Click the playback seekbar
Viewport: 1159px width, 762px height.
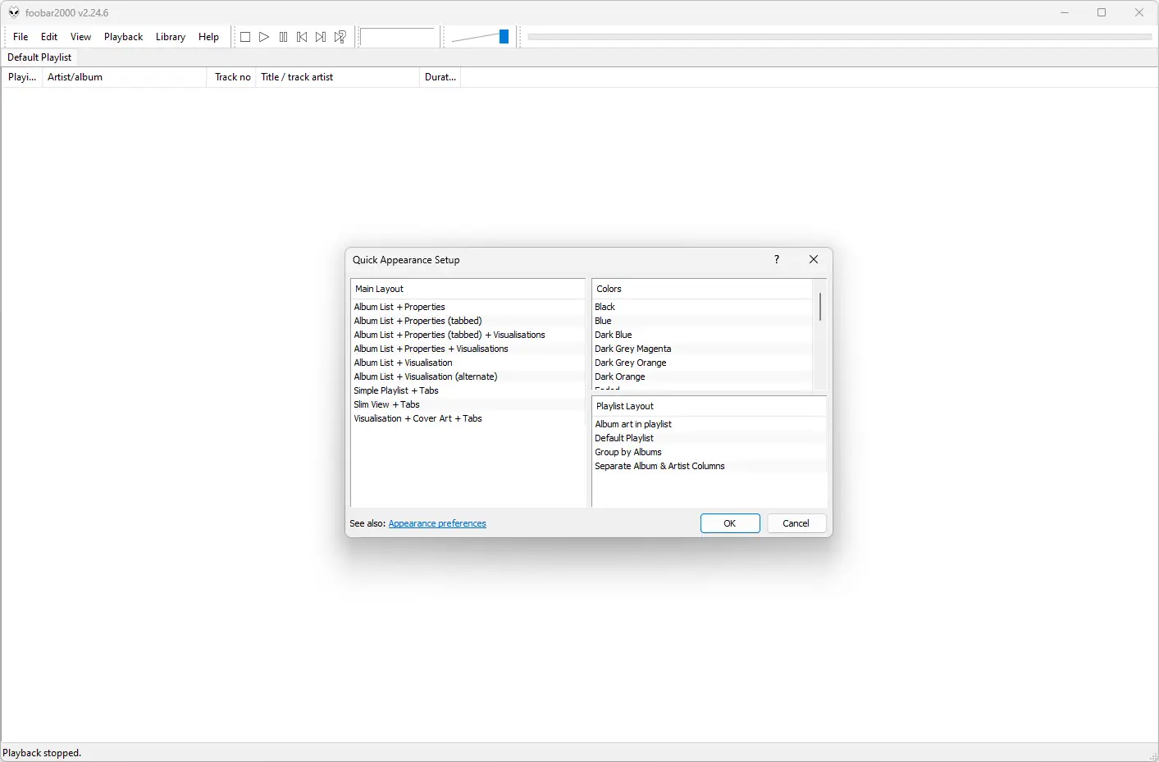click(x=840, y=37)
